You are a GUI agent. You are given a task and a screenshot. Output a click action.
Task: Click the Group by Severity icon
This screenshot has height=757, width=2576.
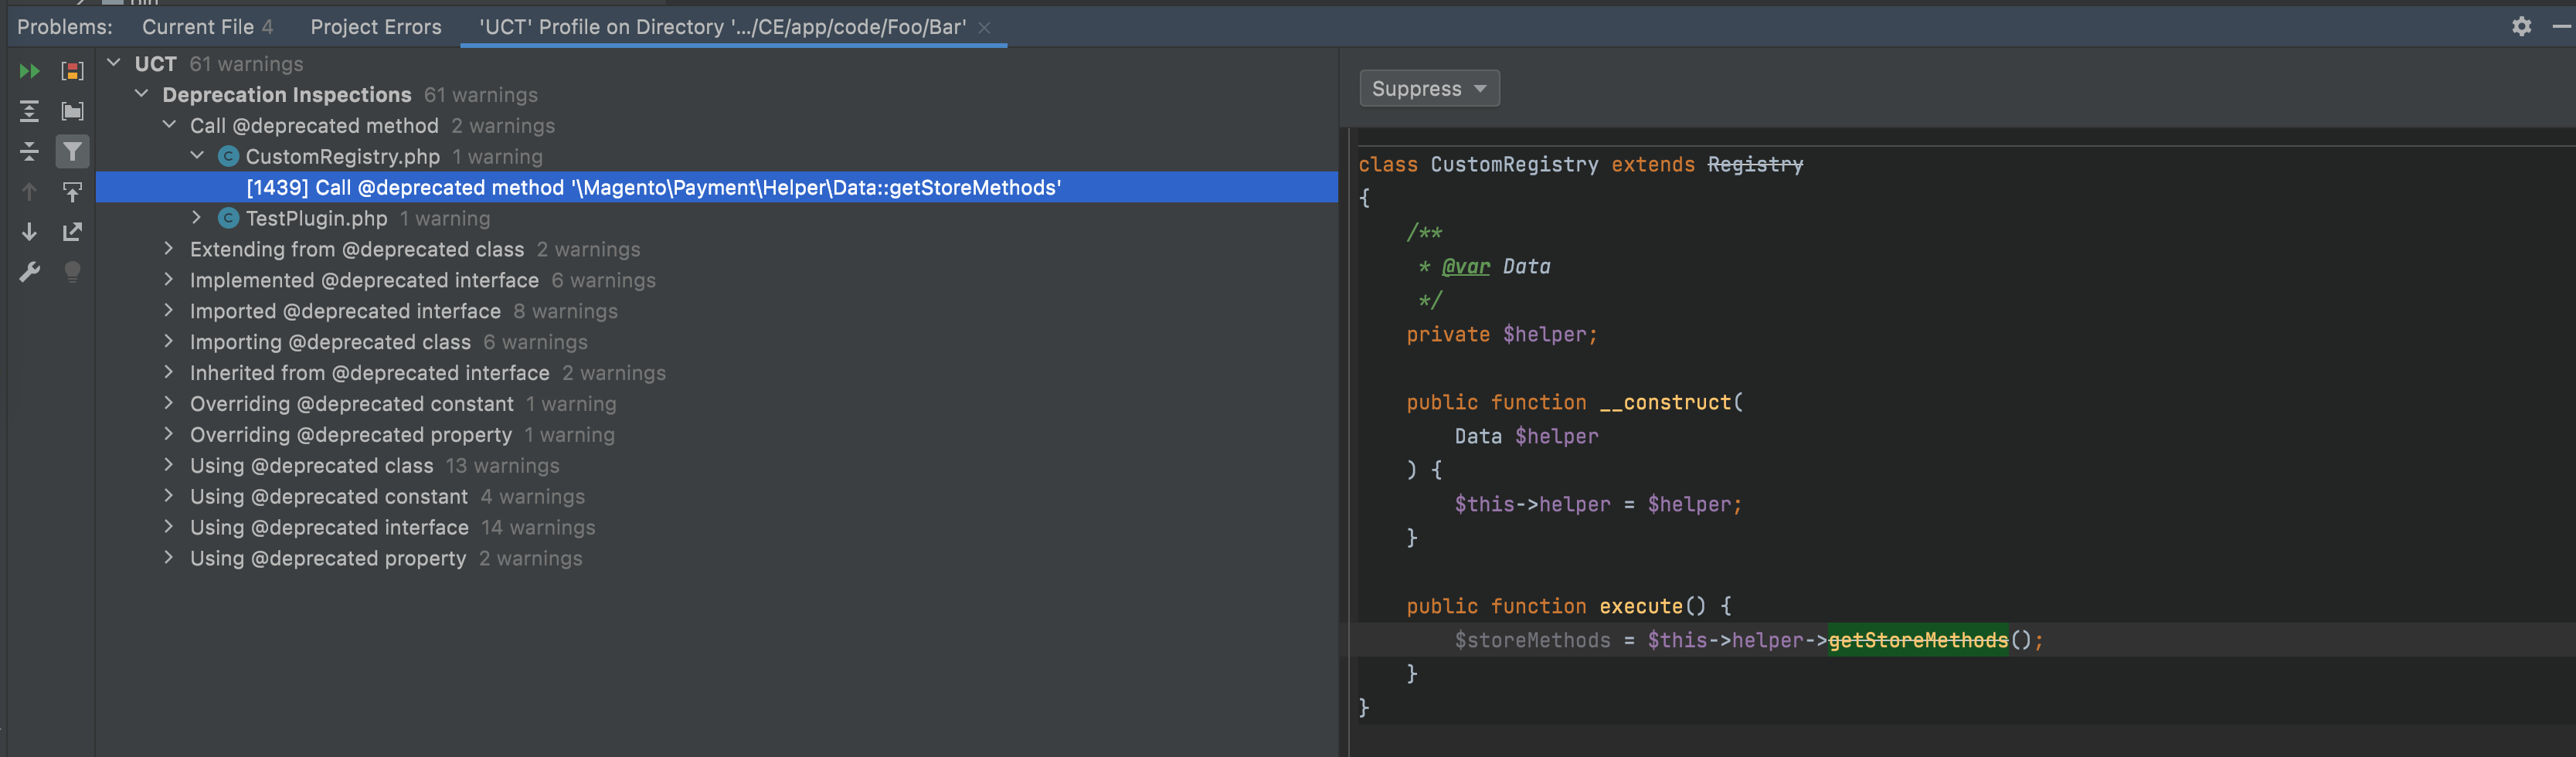(x=72, y=71)
